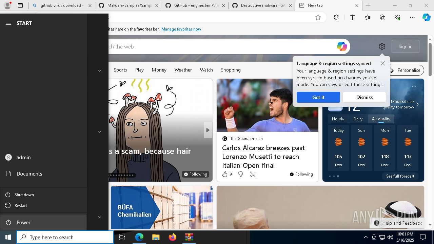
Task: Open the Extensions icon
Action: click(336, 18)
